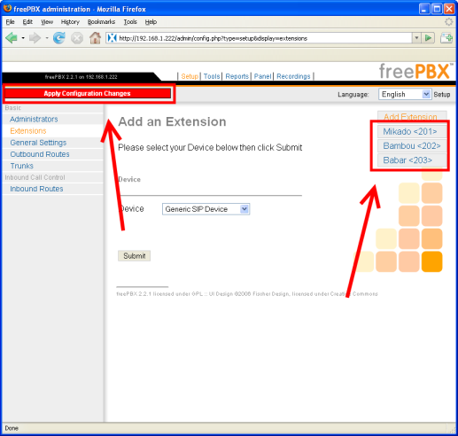Click Apply Configuration Changes red bar
The width and height of the screenshot is (458, 436).
click(88, 93)
